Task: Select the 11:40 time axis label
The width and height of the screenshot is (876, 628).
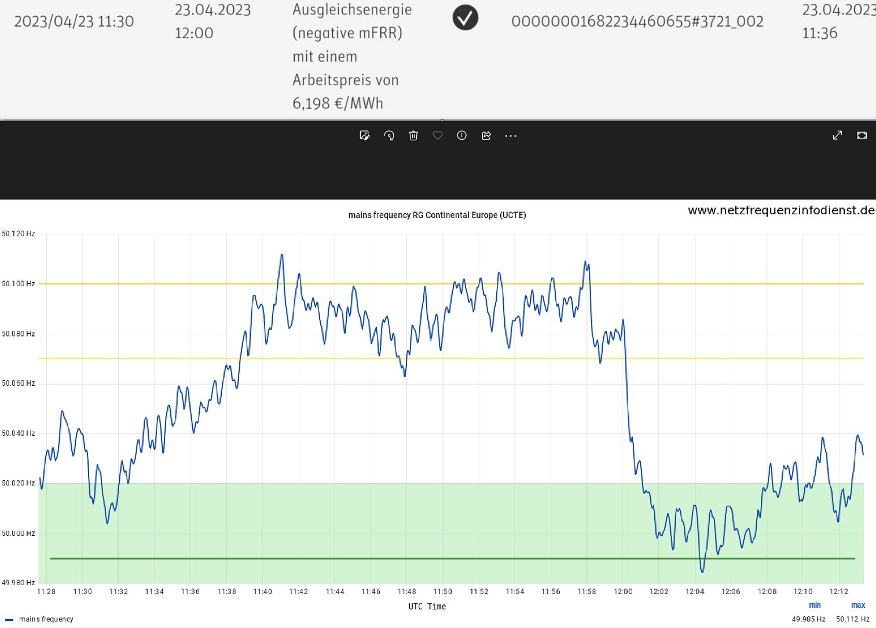Action: point(262,592)
